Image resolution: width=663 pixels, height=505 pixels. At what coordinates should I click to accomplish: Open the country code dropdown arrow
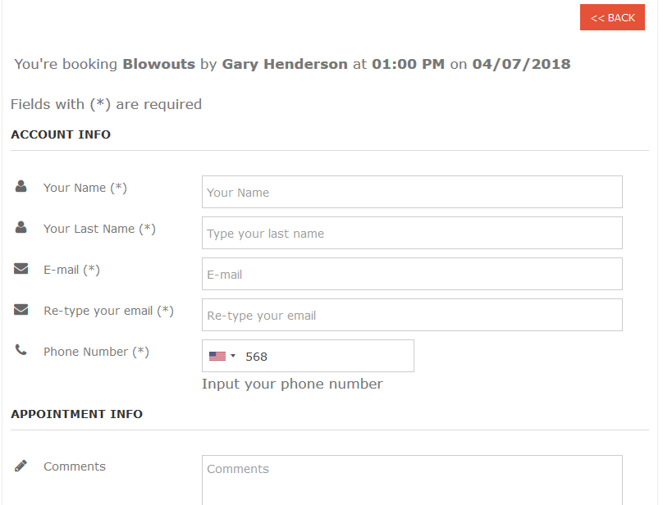[232, 356]
